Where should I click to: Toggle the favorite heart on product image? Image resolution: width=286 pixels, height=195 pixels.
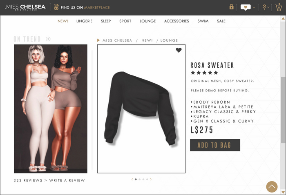click(179, 50)
